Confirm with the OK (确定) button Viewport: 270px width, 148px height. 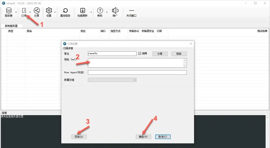click(143, 137)
